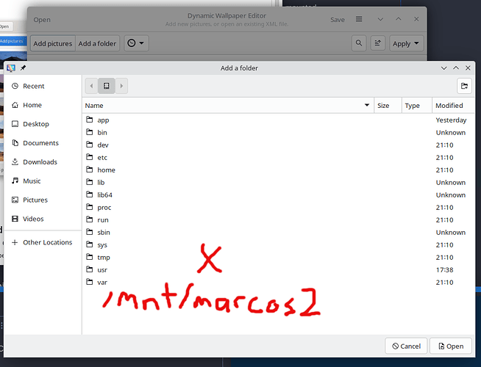Open the Music sidebar location

point(43,181)
